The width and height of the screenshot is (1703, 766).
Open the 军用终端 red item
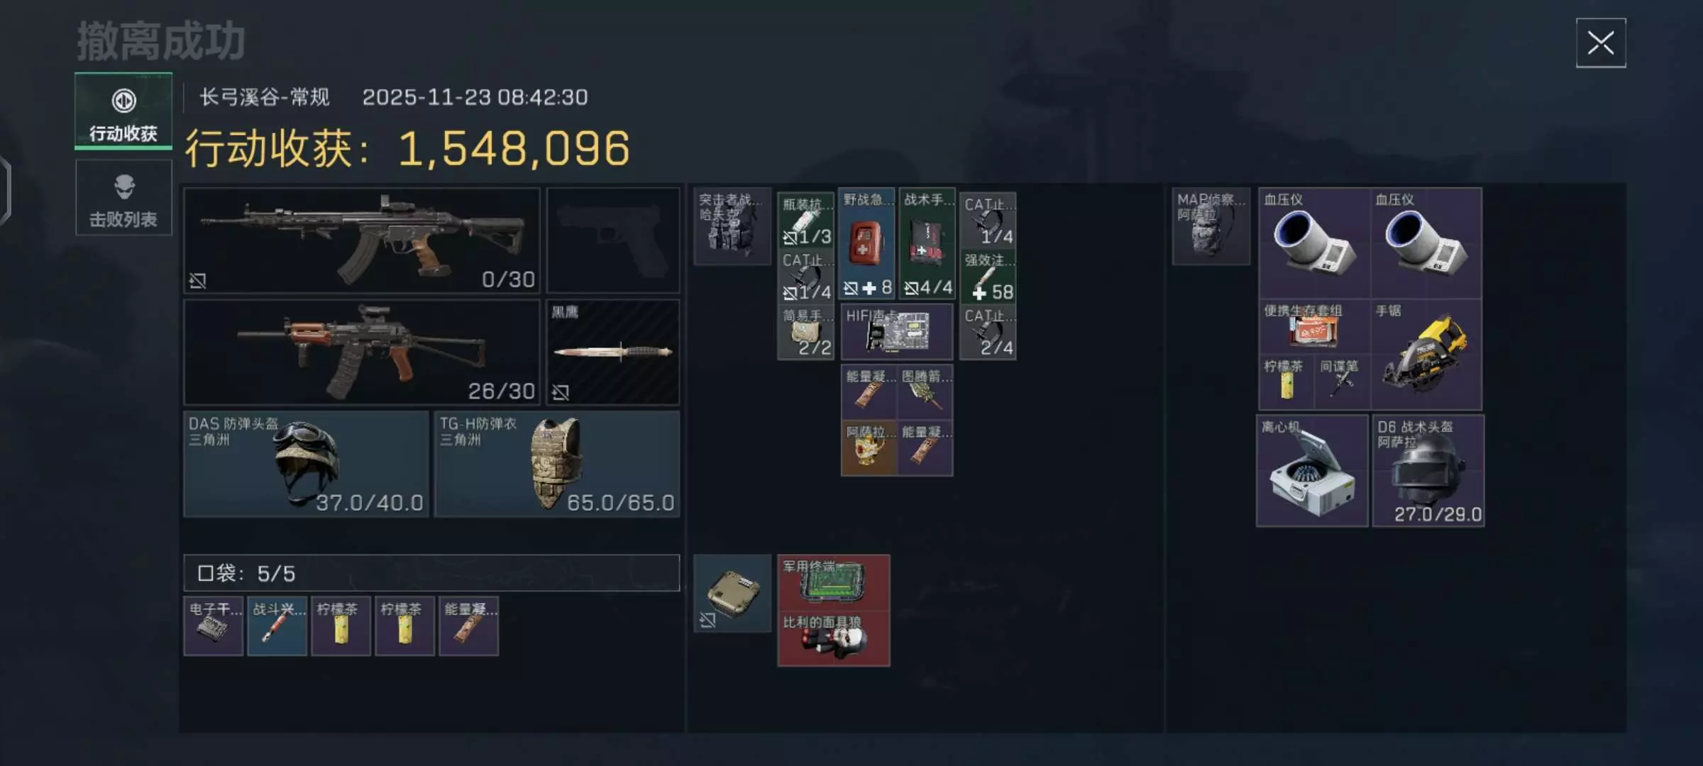point(834,582)
